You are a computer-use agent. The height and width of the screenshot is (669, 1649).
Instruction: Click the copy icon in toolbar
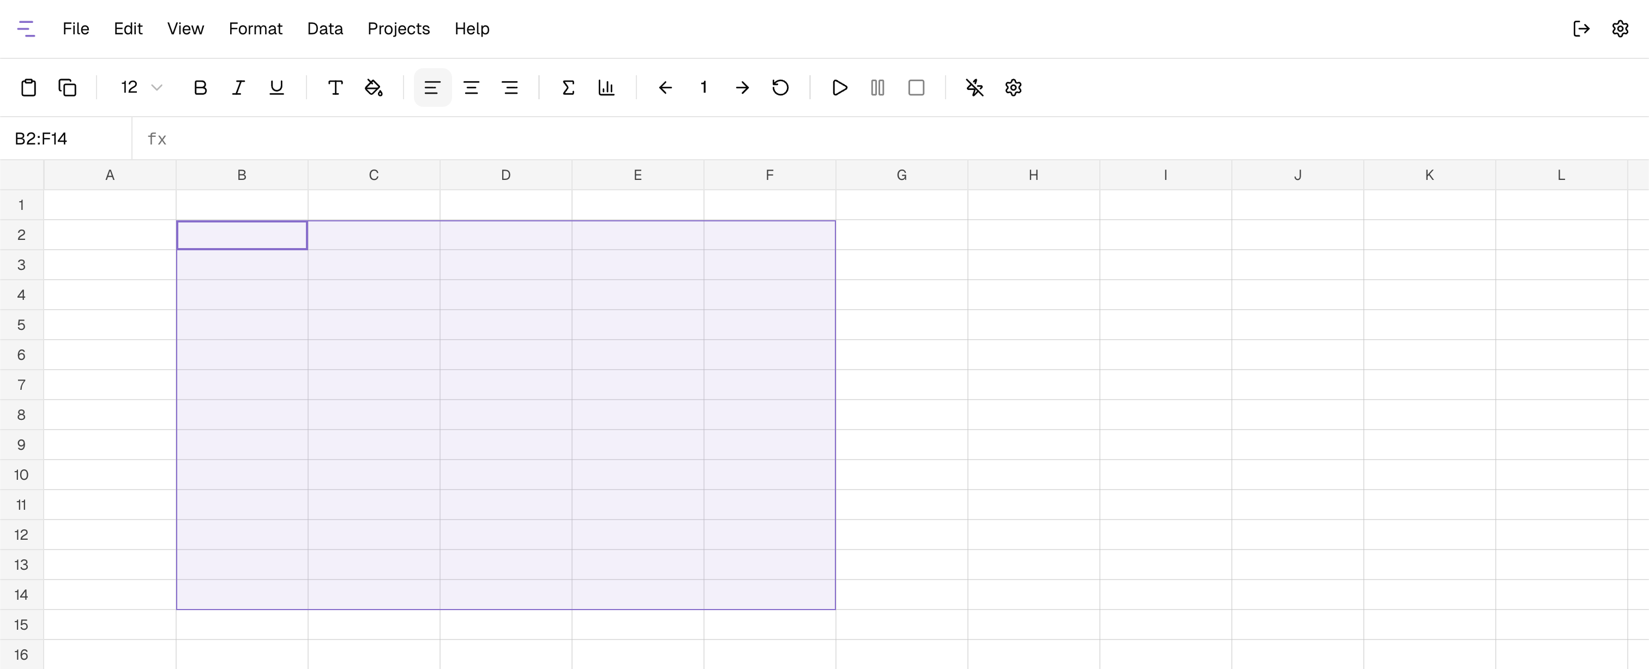pyautogui.click(x=67, y=88)
